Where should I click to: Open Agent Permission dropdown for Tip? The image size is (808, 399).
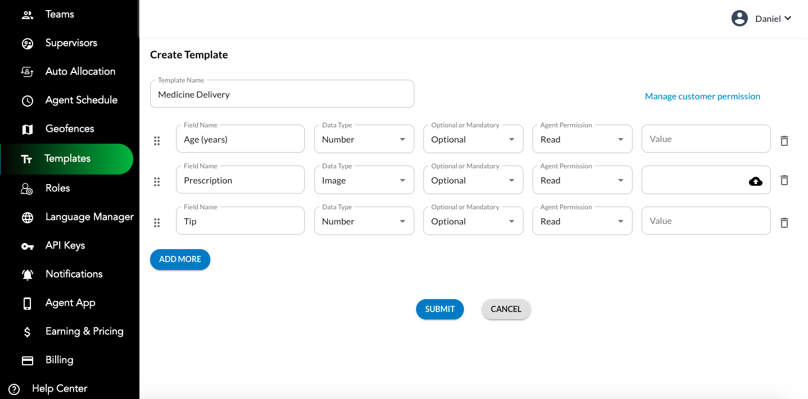(x=582, y=221)
